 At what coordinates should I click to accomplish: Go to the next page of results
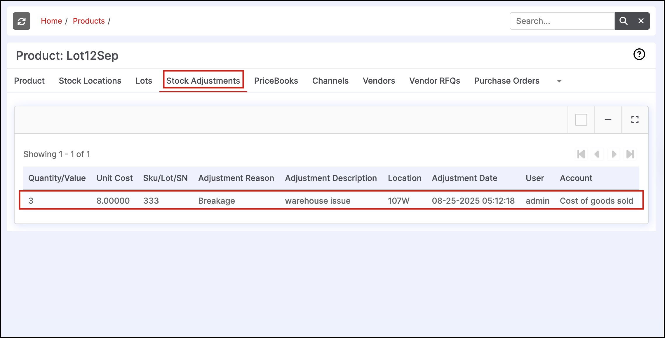click(x=614, y=154)
